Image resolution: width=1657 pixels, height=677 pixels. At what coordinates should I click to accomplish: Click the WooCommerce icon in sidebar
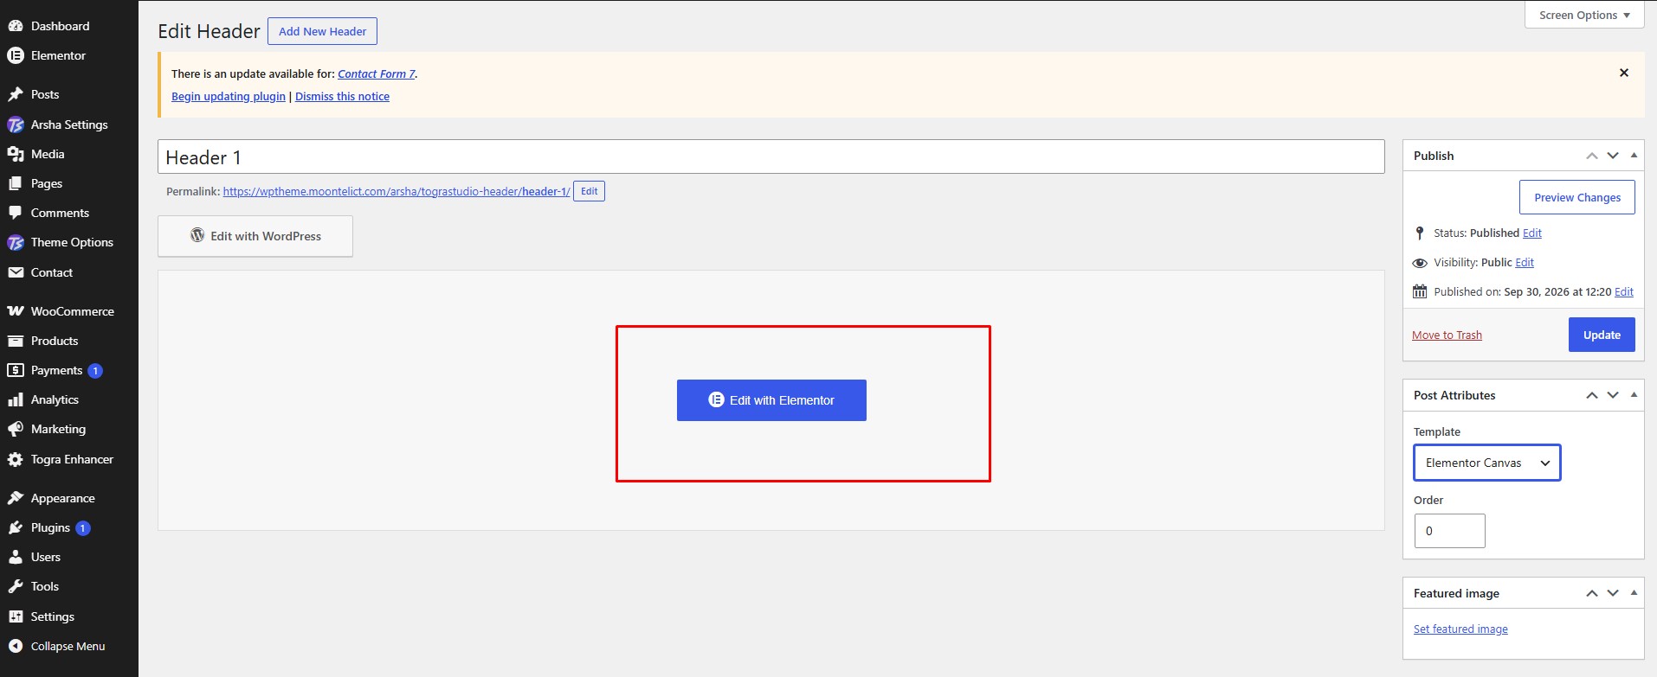click(16, 311)
